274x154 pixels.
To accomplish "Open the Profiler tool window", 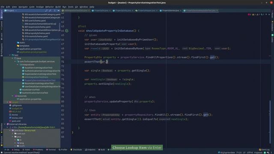I will tap(63, 150).
